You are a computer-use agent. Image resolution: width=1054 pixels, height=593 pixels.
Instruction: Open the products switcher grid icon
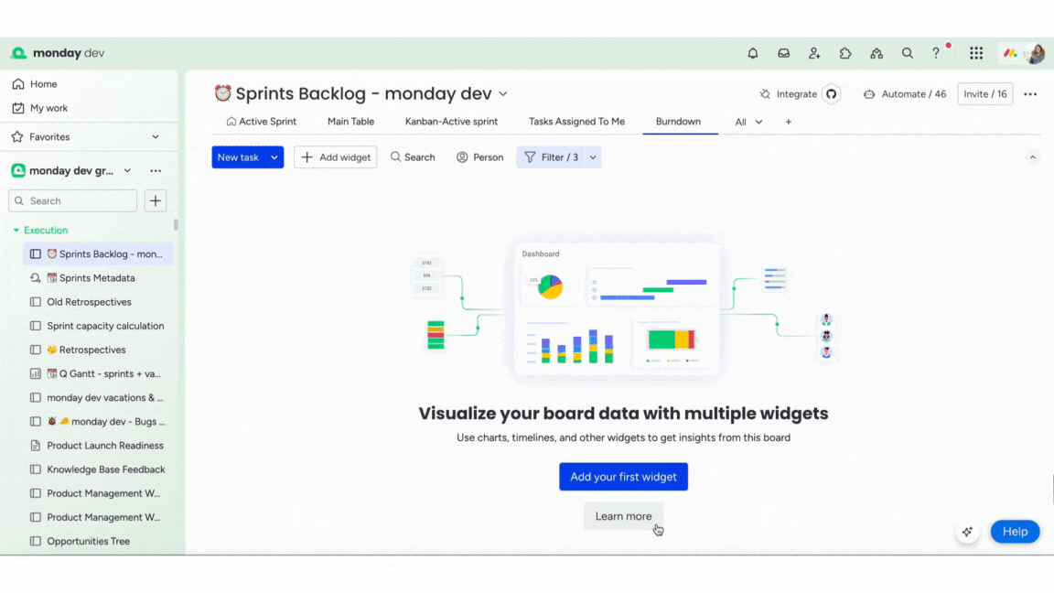976,54
